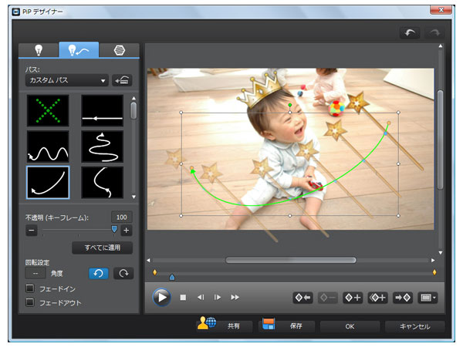Click the remove keyframe icon
Screen dimensions: 463x347
click(x=328, y=298)
